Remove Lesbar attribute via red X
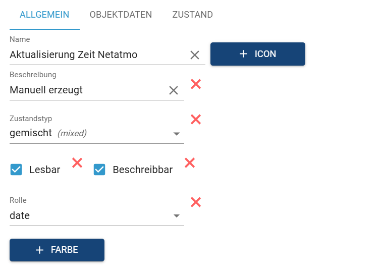Screen dimensions: 382x276 pyautogui.click(x=77, y=162)
